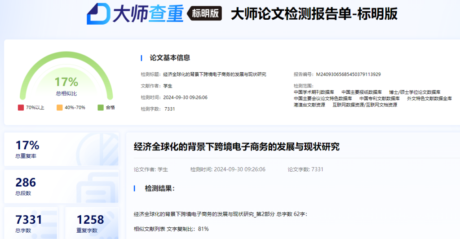
Task: Click 论文作者: 学生 under the heading
Action: click(151, 169)
